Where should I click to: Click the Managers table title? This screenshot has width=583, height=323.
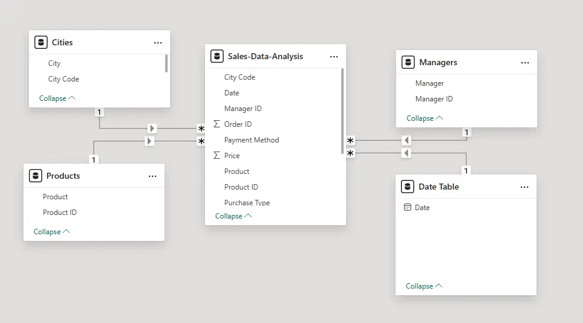pyautogui.click(x=438, y=62)
